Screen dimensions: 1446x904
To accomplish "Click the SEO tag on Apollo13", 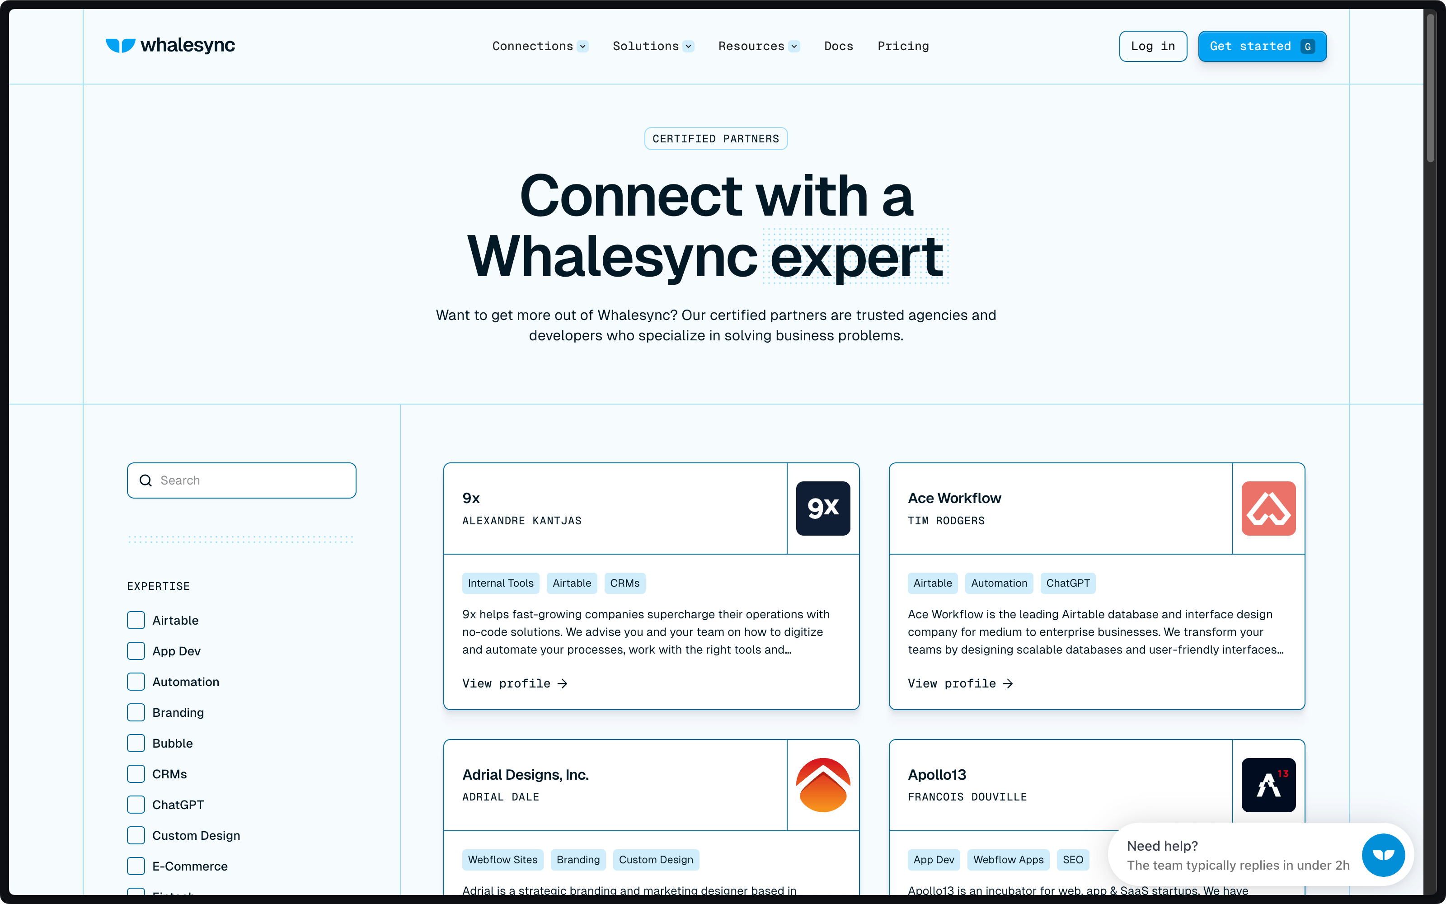I will tap(1073, 860).
